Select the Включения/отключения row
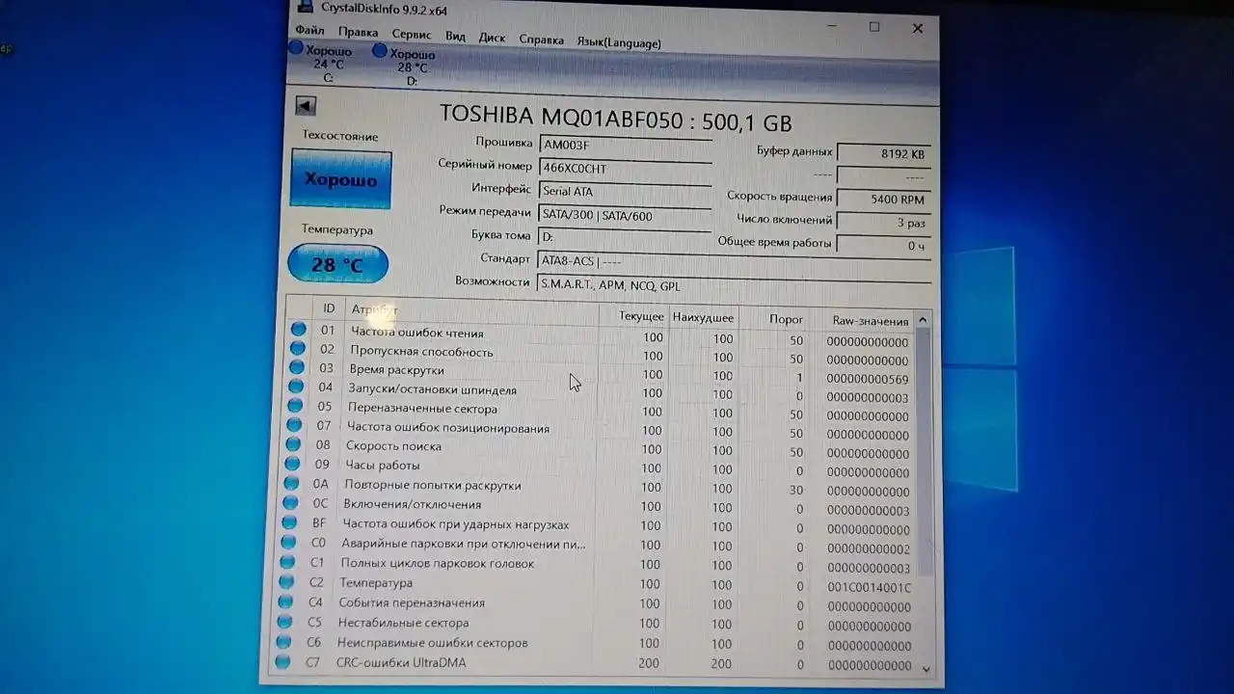The width and height of the screenshot is (1234, 694). 596,506
